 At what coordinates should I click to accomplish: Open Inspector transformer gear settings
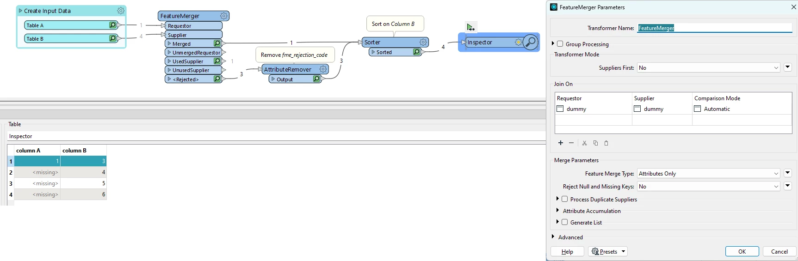pyautogui.click(x=519, y=42)
